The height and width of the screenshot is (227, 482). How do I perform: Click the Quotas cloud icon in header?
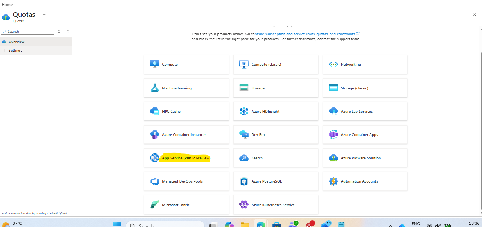[6, 17]
